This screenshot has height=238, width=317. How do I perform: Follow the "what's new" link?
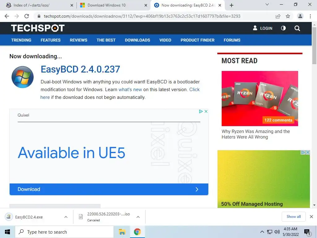[x=130, y=90]
